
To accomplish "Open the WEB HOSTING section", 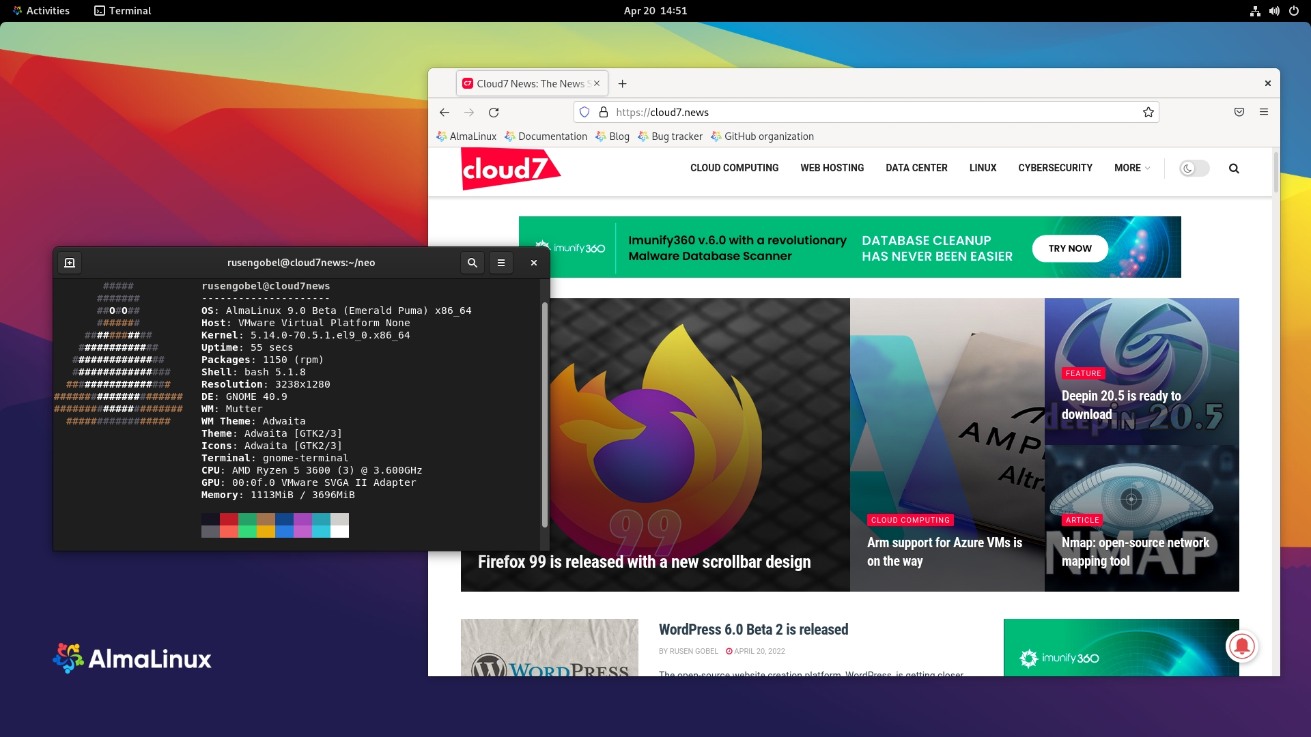I will [832, 168].
